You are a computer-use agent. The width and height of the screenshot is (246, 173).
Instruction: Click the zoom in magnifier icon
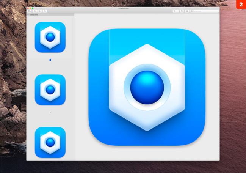[39, 11]
